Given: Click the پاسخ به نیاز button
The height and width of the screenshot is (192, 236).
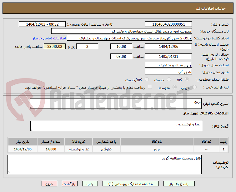Looking at the screenshot, I should (x=179, y=184).
